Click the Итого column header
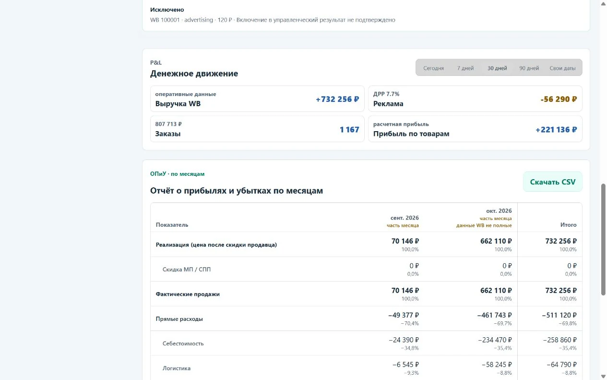Image resolution: width=607 pixels, height=380 pixels. [569, 225]
